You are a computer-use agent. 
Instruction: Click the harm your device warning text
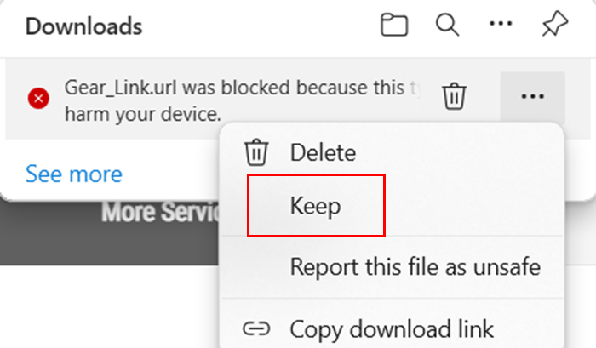point(143,114)
